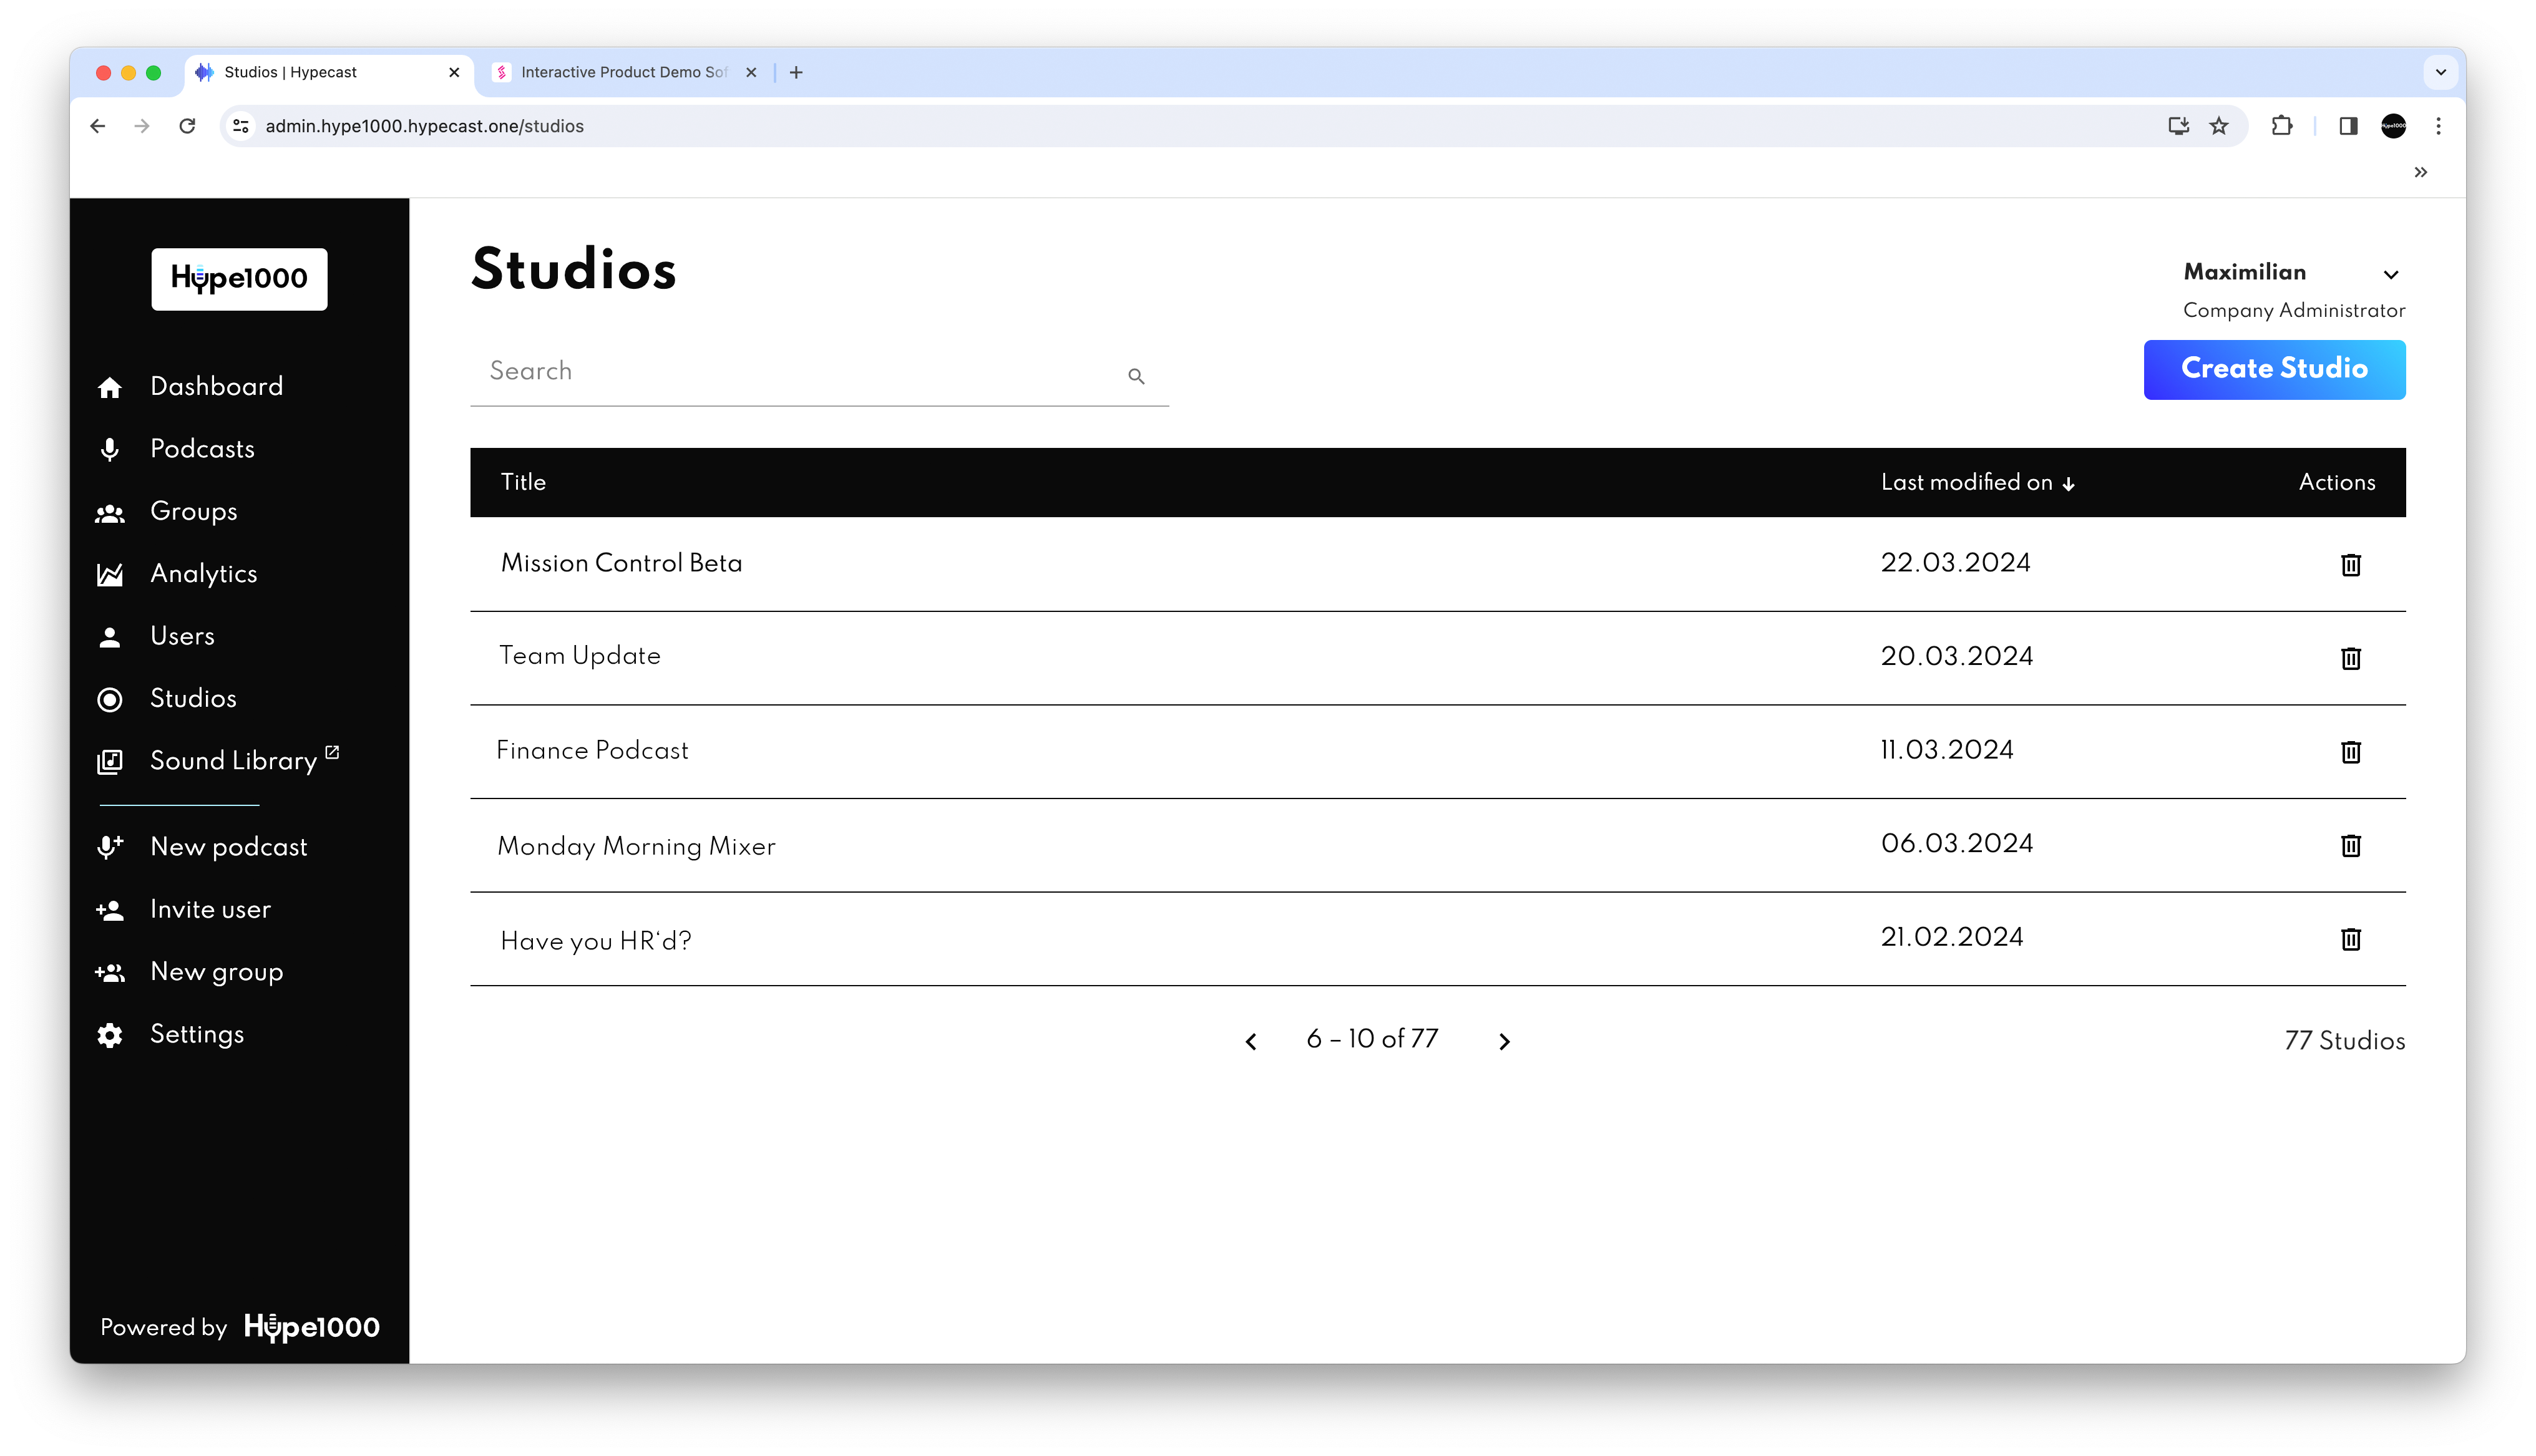Open Analytics in the sidebar
The image size is (2536, 1456).
203,574
